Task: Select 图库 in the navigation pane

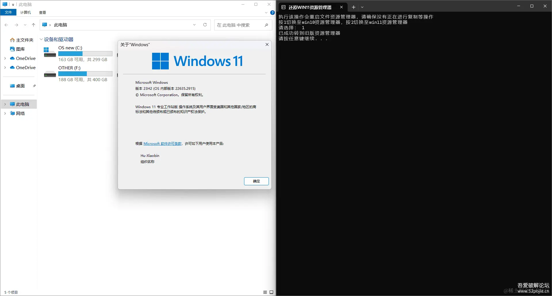Action: coord(18,49)
